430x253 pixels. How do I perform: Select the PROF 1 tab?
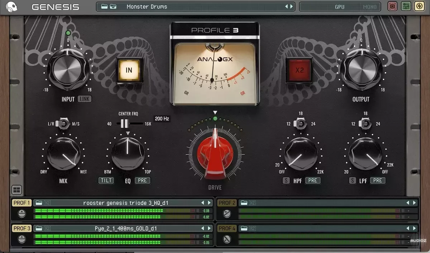pyautogui.click(x=22, y=203)
